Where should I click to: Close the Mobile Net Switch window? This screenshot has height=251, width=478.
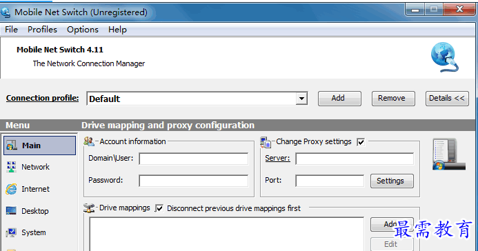[459, 10]
